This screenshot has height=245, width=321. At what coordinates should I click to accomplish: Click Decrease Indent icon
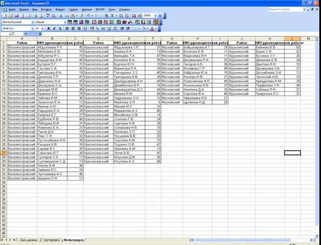coord(122,28)
